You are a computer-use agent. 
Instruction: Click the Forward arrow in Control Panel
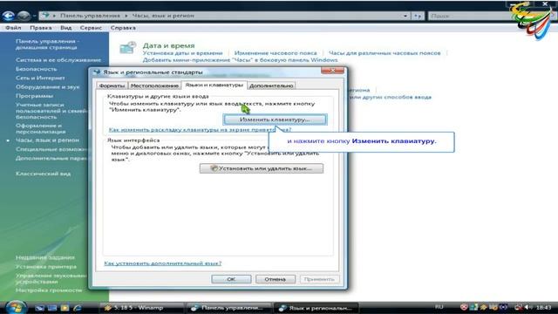[x=24, y=16]
